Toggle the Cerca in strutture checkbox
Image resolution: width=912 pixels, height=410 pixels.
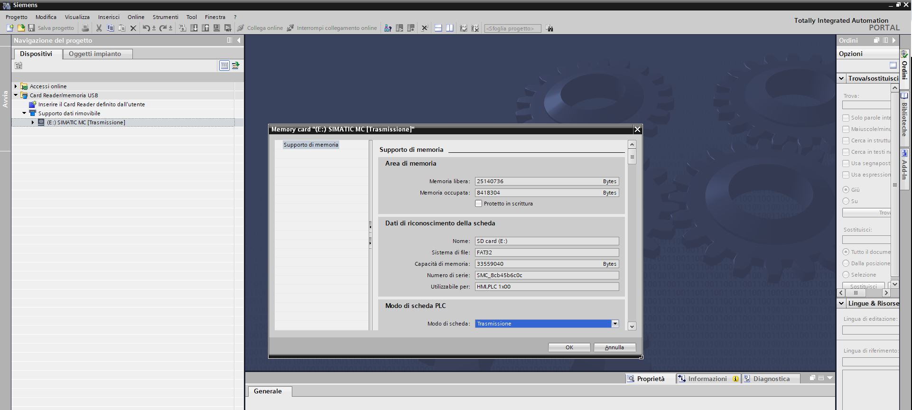click(846, 140)
